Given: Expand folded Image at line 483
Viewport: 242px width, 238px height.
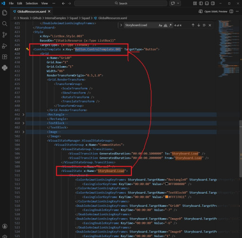Looking at the screenshot, I should 24,132.
